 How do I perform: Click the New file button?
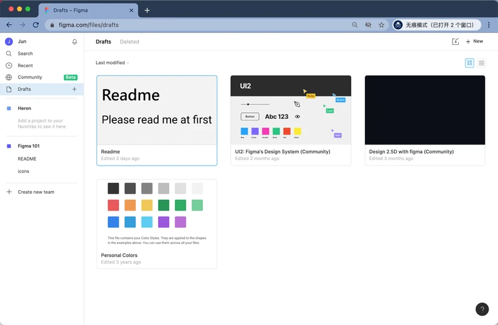pos(474,41)
